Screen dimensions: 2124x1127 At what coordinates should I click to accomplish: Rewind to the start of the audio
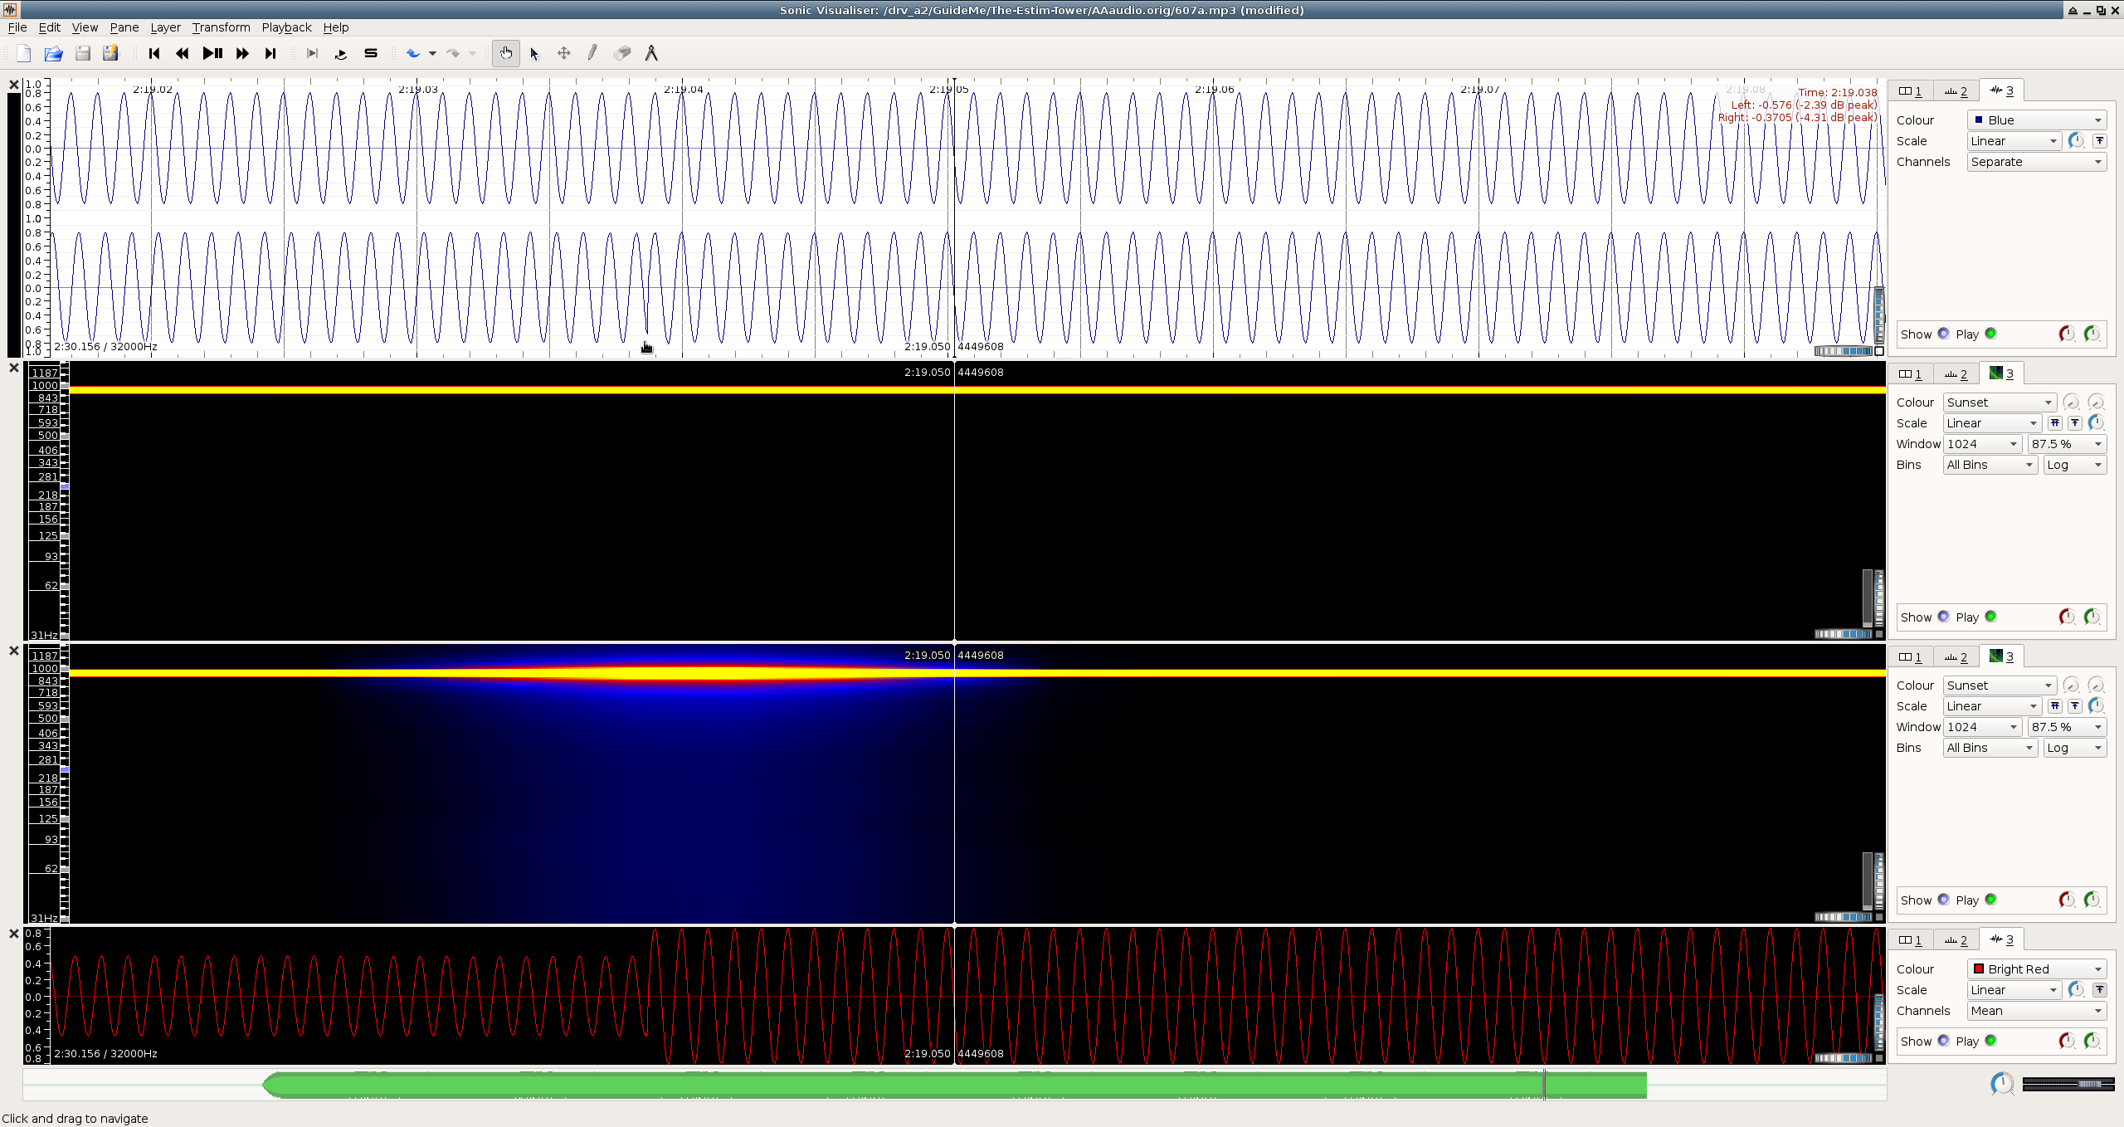[153, 54]
